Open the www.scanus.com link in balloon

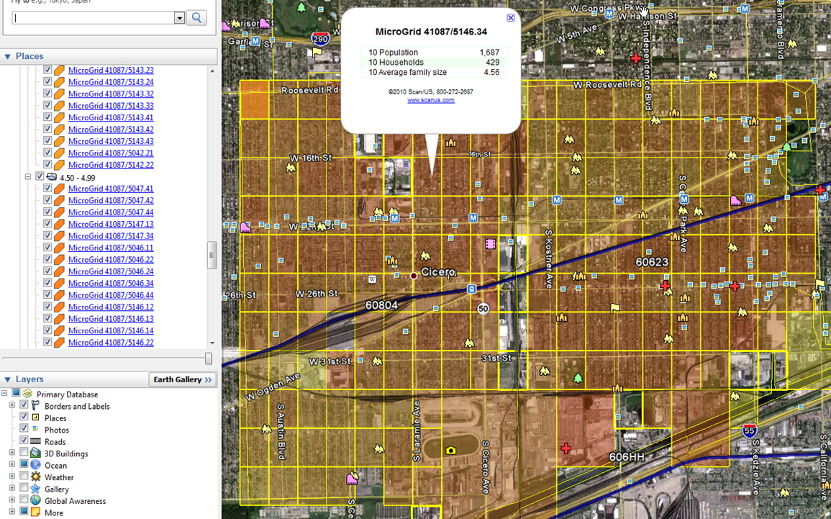click(x=430, y=100)
